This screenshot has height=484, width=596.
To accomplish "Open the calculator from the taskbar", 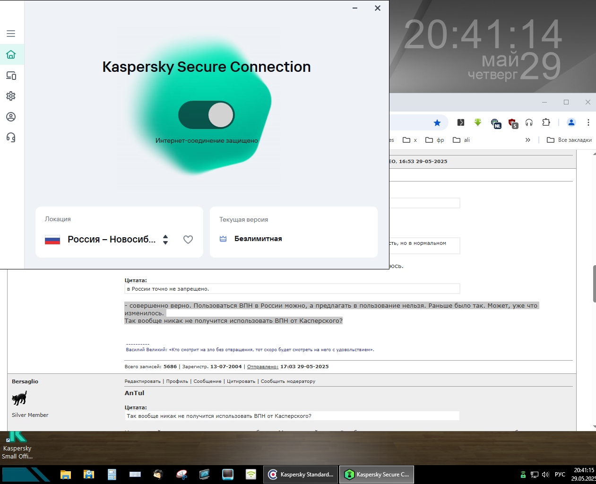I will point(112,475).
